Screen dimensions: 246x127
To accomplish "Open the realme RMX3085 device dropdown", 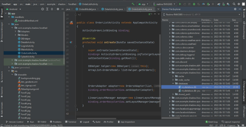I will click(164, 4).
